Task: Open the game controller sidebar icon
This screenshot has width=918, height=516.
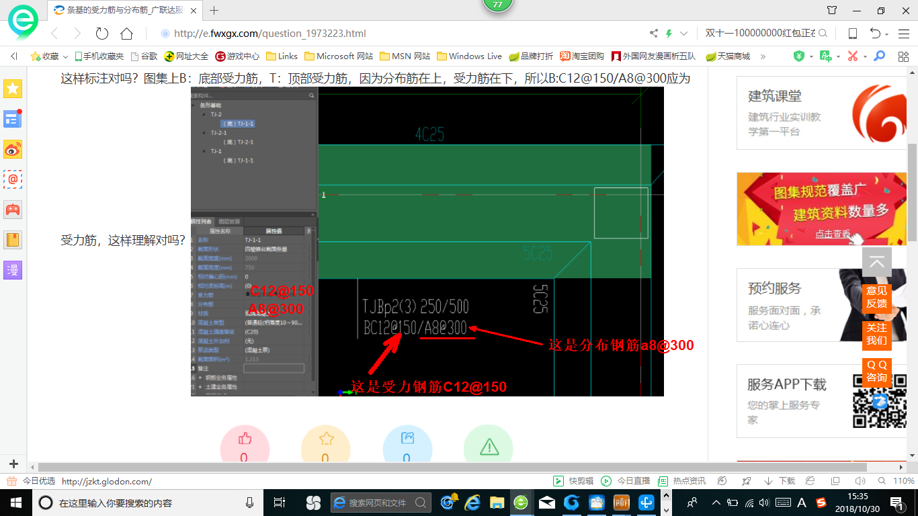Action: (13, 210)
